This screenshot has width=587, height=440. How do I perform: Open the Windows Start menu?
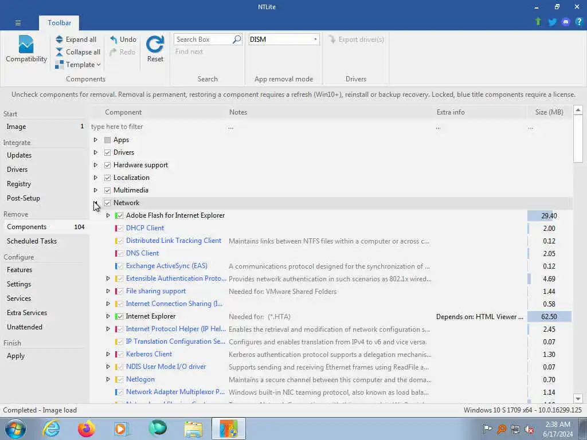point(15,429)
